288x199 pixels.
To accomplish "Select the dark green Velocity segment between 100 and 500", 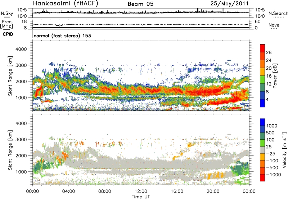I will [262, 136].
